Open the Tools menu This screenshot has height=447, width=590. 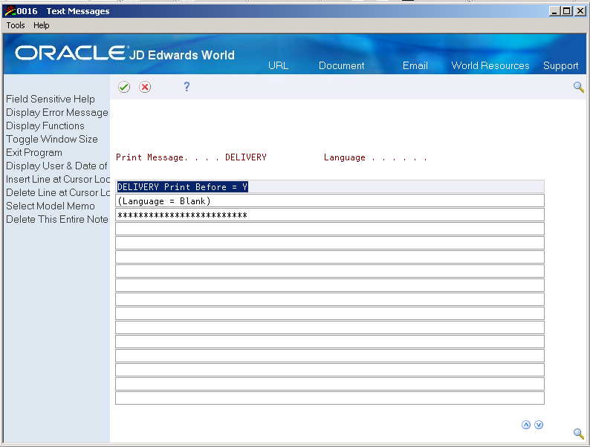(x=16, y=25)
